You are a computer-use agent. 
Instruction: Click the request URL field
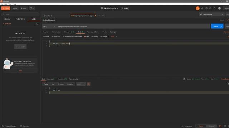click(x=133, y=26)
